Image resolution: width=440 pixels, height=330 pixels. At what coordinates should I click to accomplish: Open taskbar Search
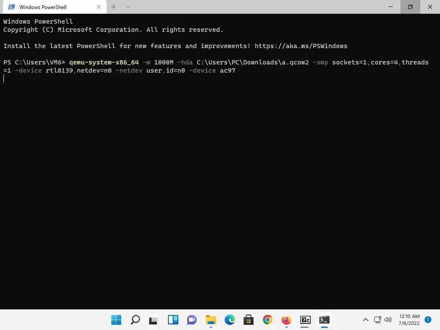(135, 320)
